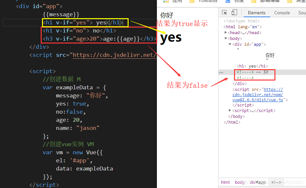Image resolution: width=306 pixels, height=188 pixels.
Task: Select the <html lang="en"> row
Action: point(243,27)
